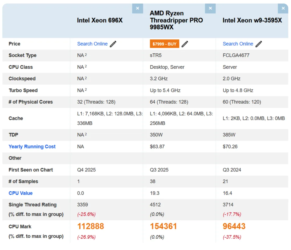Edit the AMD Ryzen Threadripper 9985WX price

coord(185,43)
